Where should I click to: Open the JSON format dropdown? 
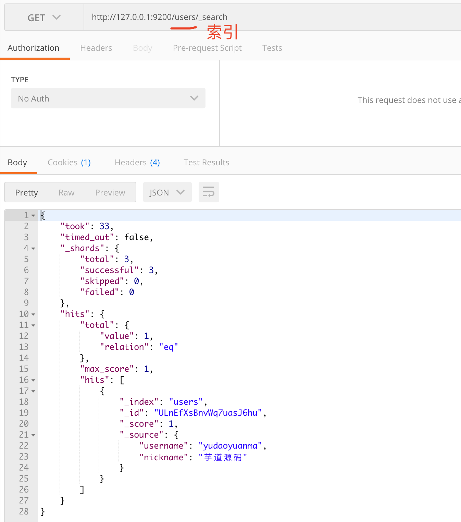click(x=167, y=192)
